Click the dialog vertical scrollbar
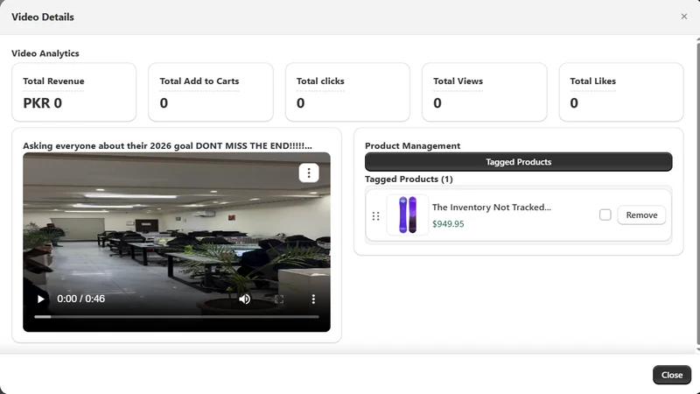The width and height of the screenshot is (700, 394). 697,192
